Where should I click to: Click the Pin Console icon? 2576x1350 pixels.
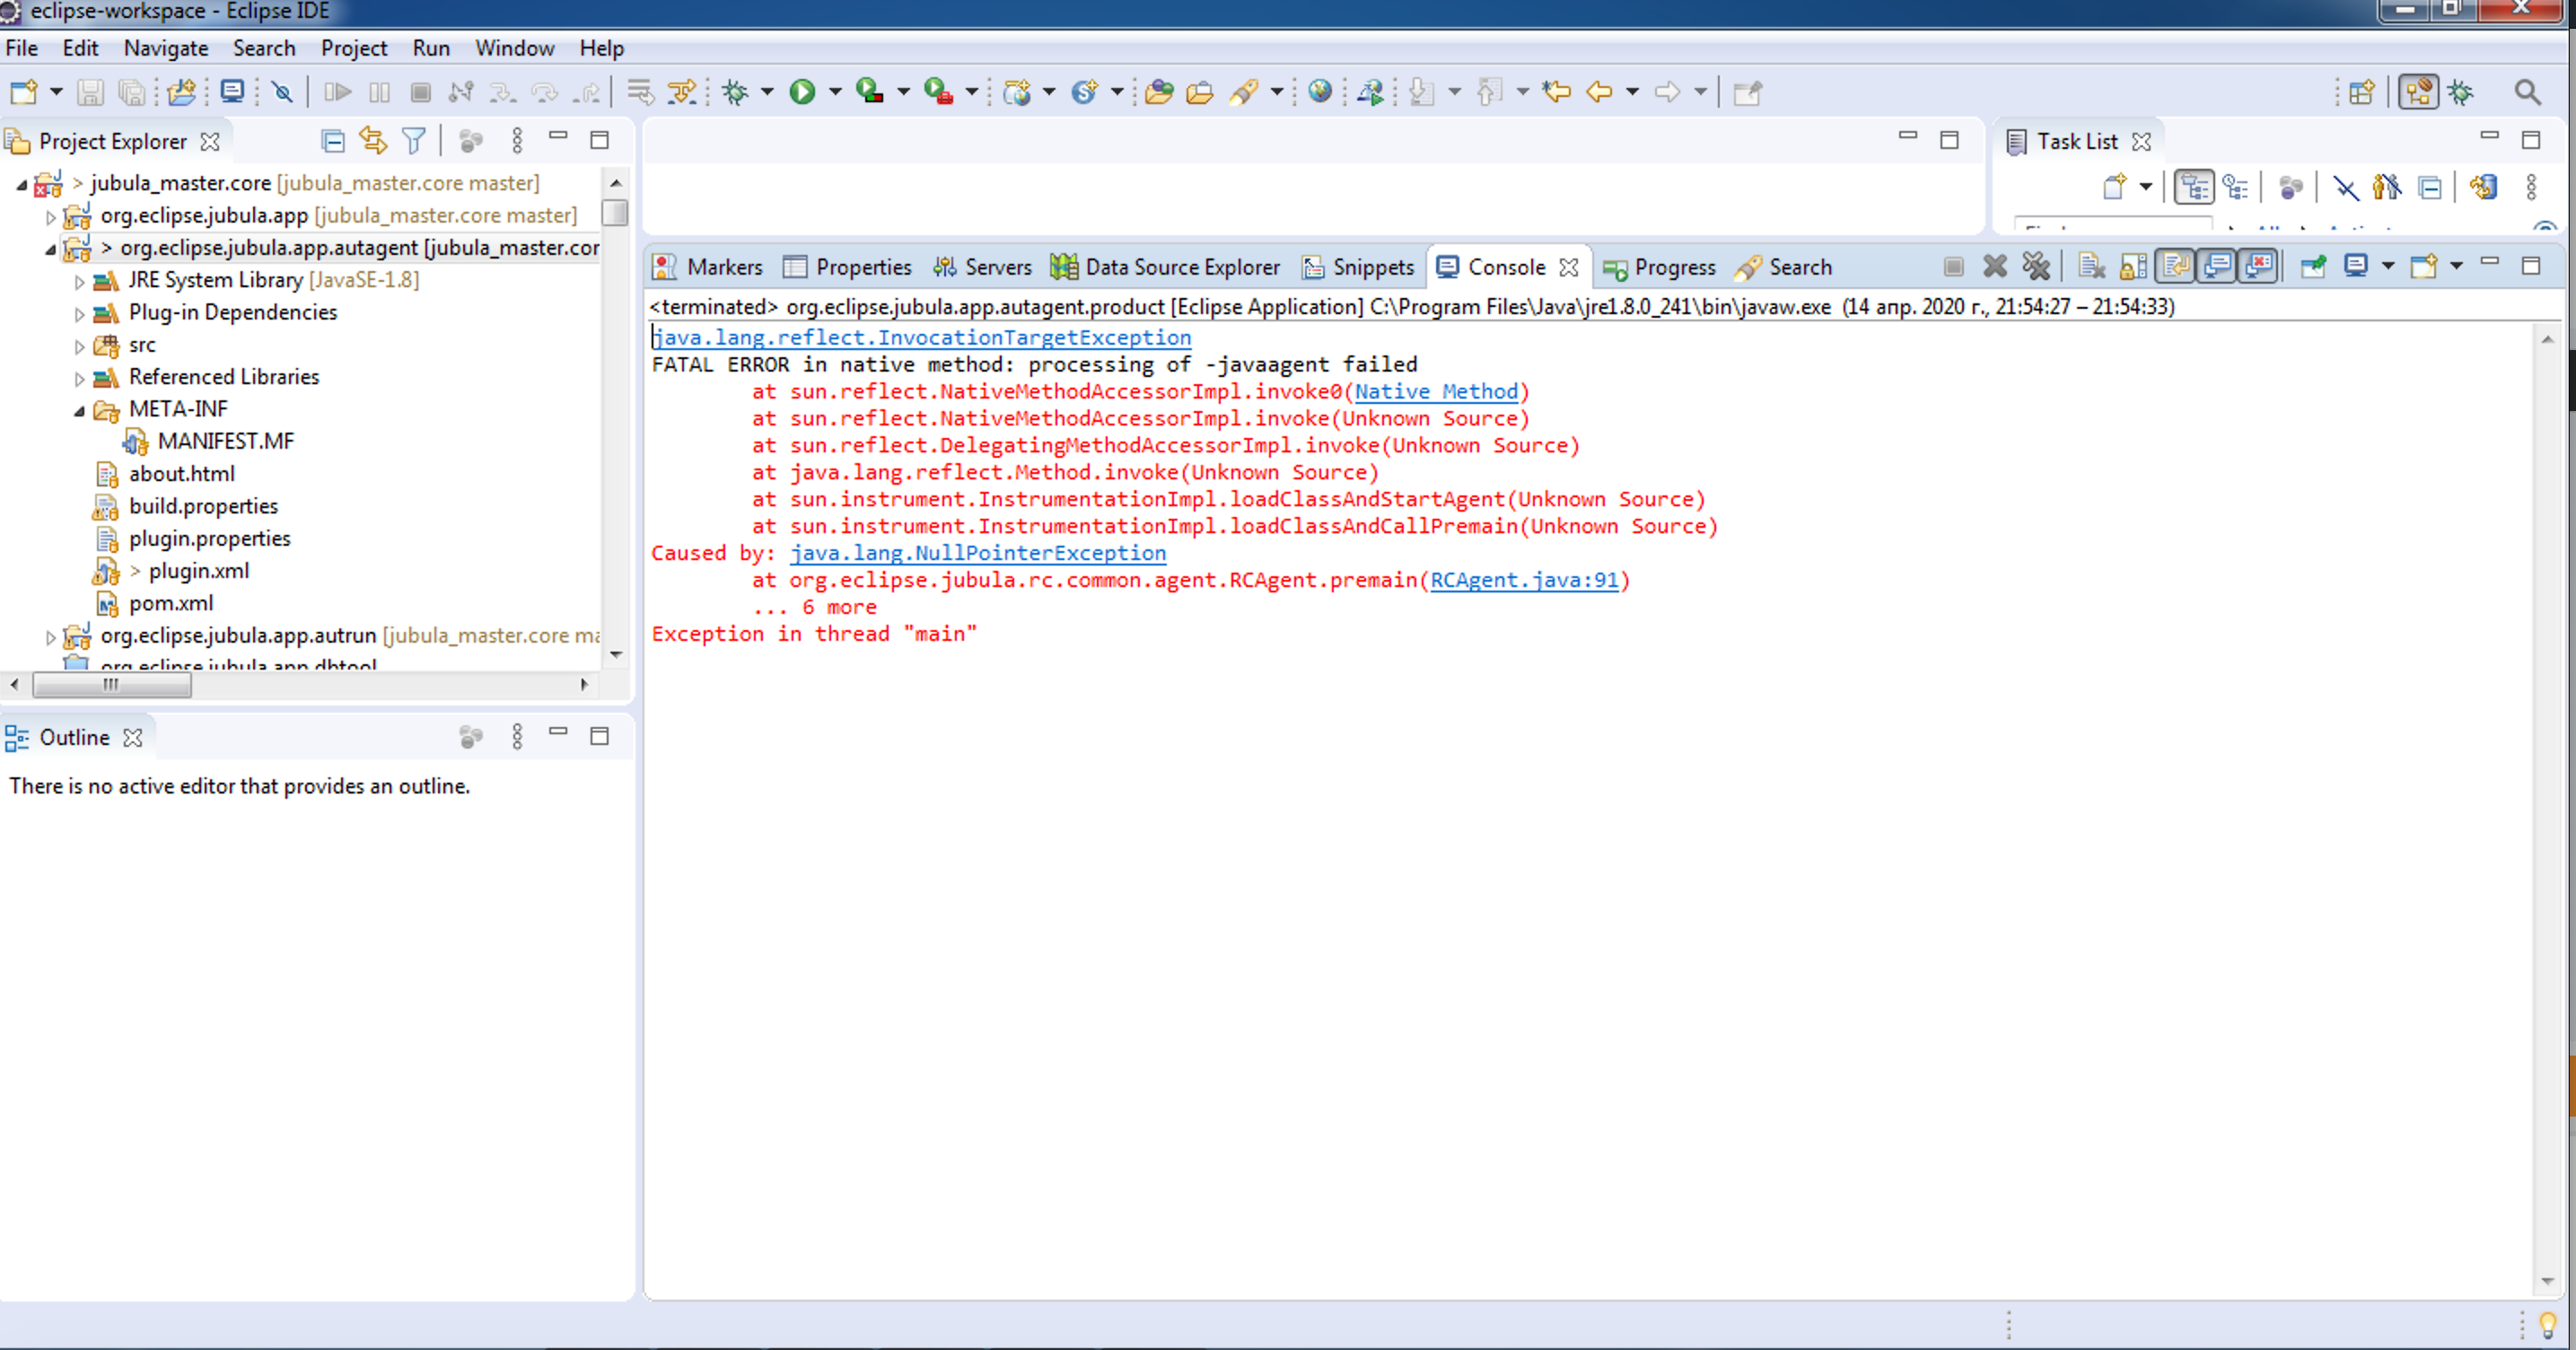2313,266
